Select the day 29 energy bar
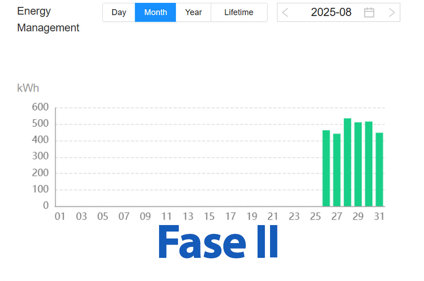 (x=357, y=164)
